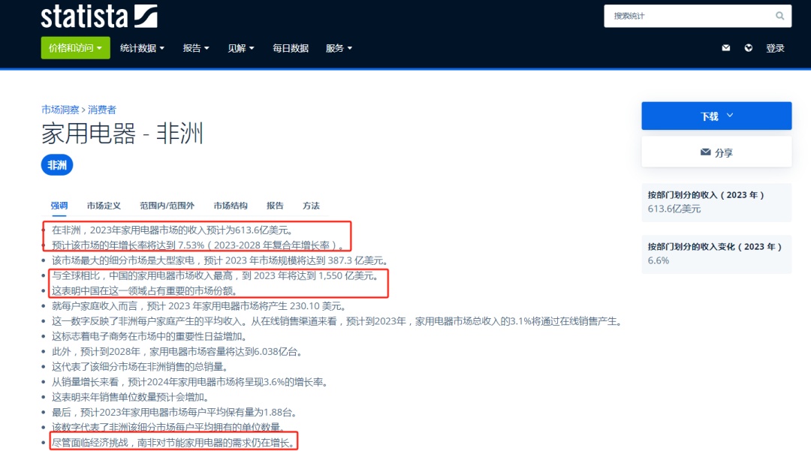Expand the 报告 navigation dropdown
This screenshot has height=451, width=811.
[x=196, y=48]
